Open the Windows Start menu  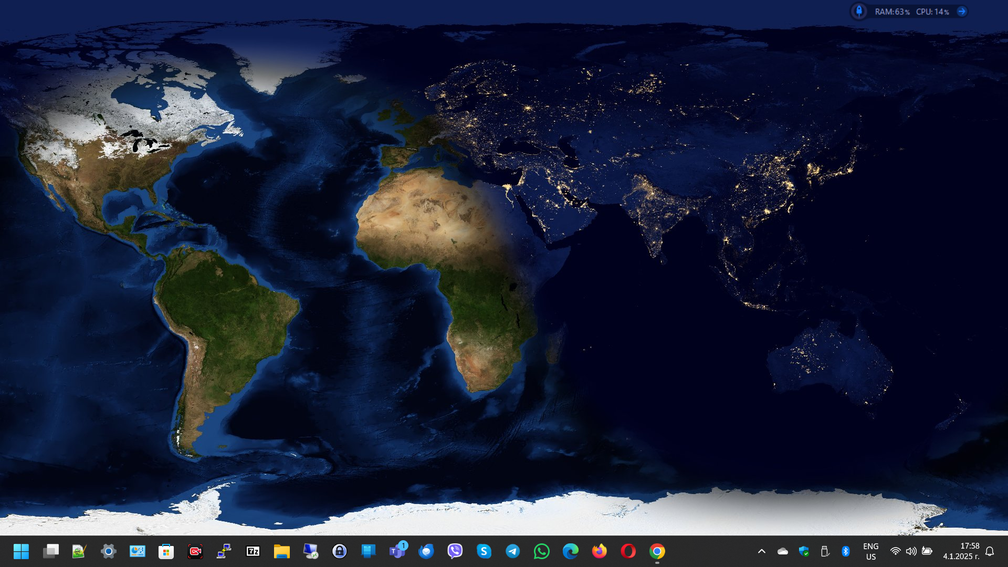click(x=22, y=551)
